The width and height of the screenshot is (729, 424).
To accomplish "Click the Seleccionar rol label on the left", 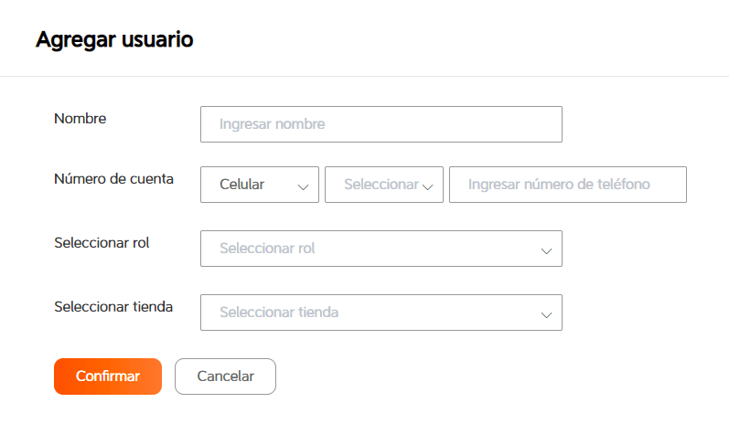I will click(x=102, y=243).
